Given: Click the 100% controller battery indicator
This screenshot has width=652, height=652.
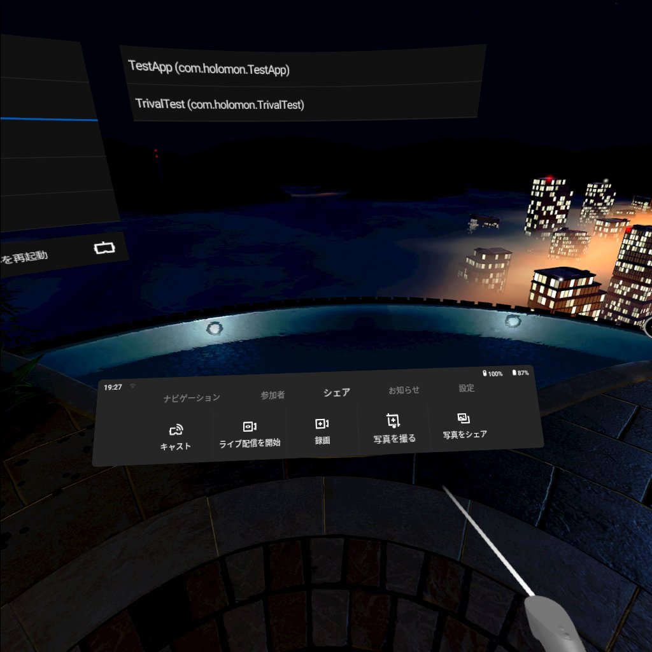Looking at the screenshot, I should (493, 373).
